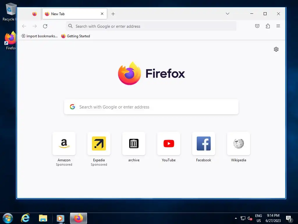The height and width of the screenshot is (224, 298).
Task: Maximize the Firefox window
Action: (265, 14)
